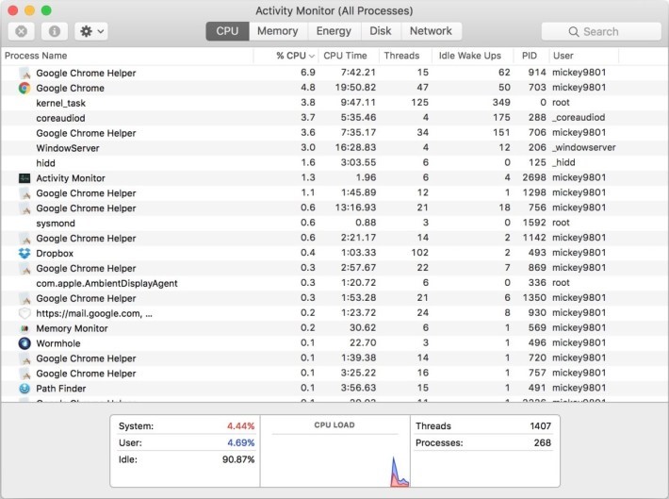Viewport: 669px width, 499px height.
Task: Select the Memory Monitor process name
Action: [72, 328]
